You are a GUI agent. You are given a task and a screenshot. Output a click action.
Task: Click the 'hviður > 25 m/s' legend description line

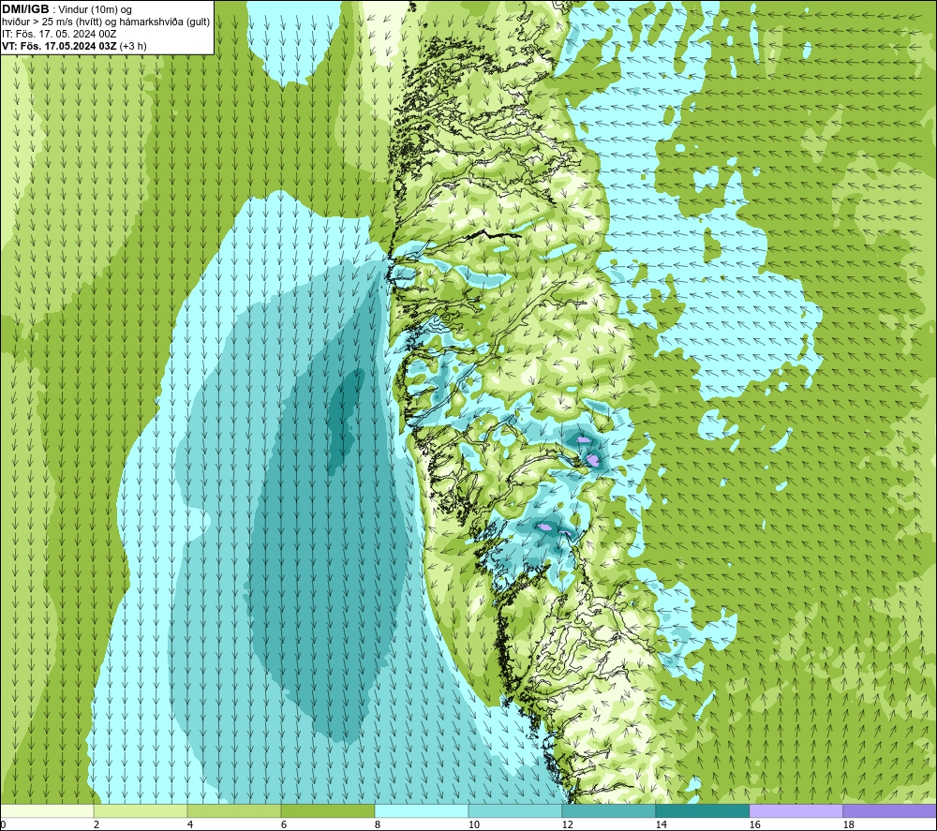[106, 22]
